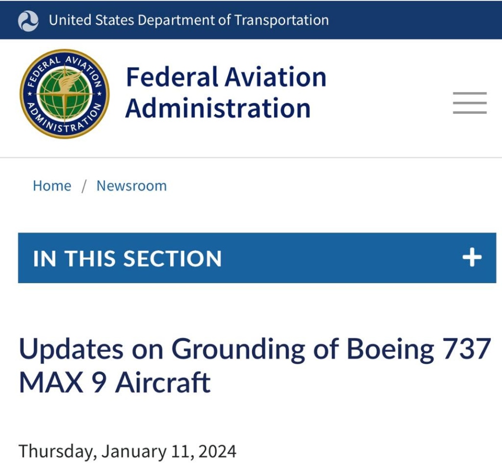Click the word Transportation in top banner
The width and height of the screenshot is (502, 465).
point(281,20)
